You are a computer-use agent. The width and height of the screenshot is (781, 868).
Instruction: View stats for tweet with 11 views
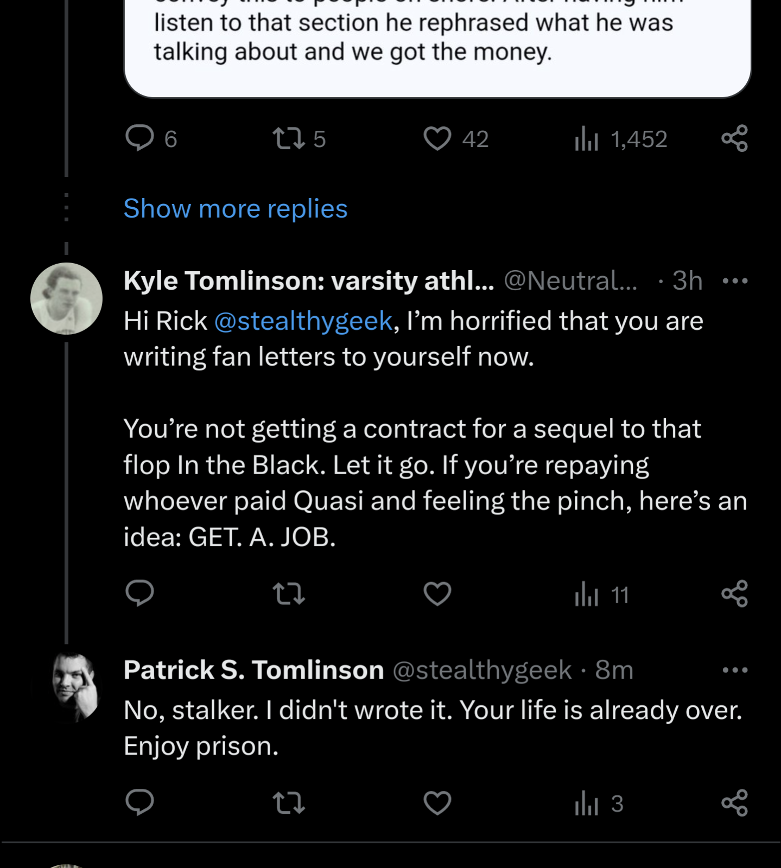586,595
